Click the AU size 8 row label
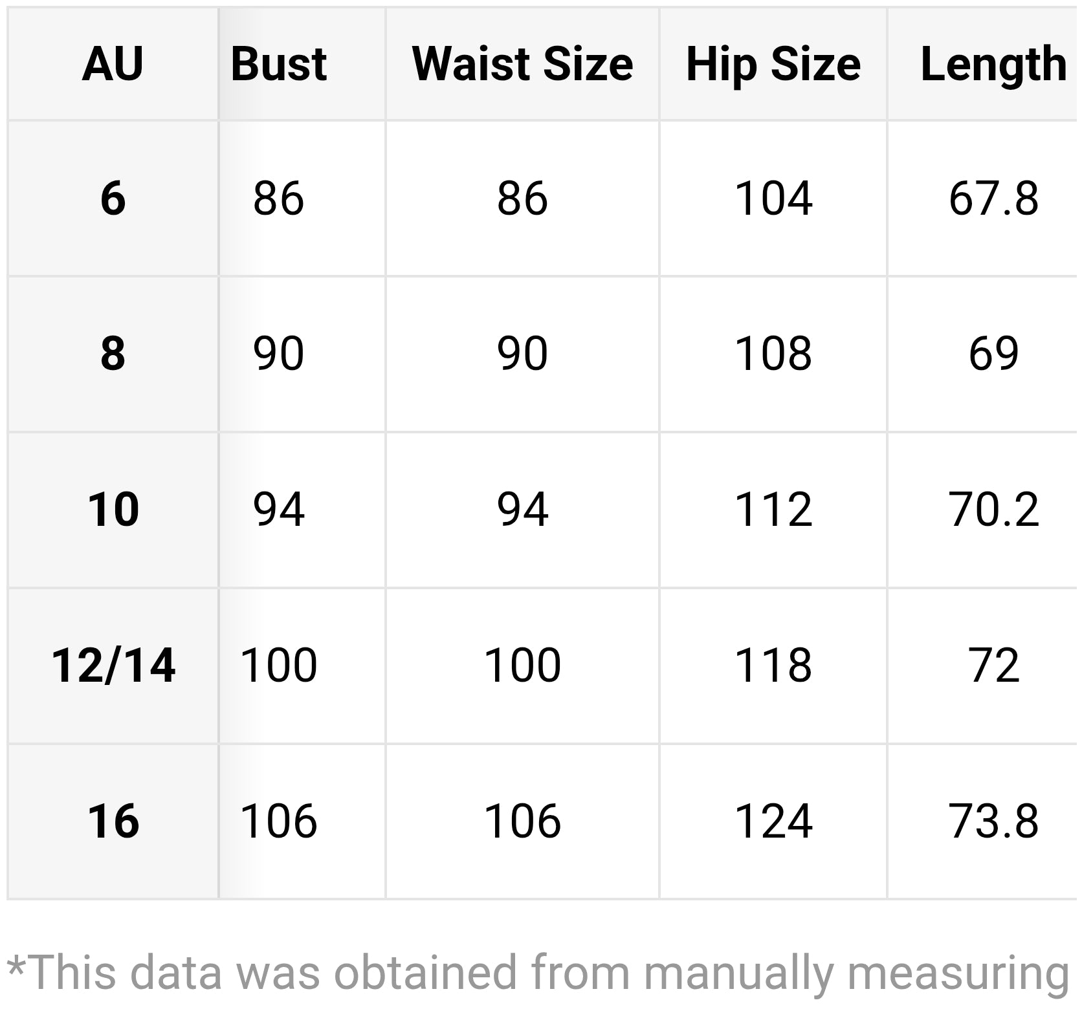Viewport: 1082px width, 1020px height. 113,354
